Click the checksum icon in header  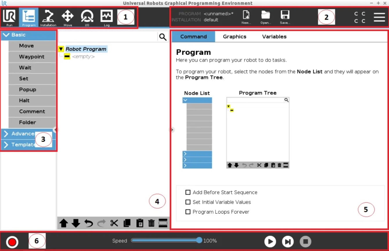[x=360, y=17]
